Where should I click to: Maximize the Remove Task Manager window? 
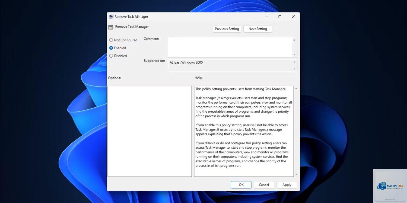(x=280, y=17)
